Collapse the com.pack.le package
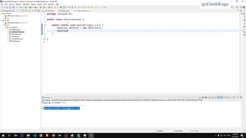 pyautogui.click(x=6, y=27)
